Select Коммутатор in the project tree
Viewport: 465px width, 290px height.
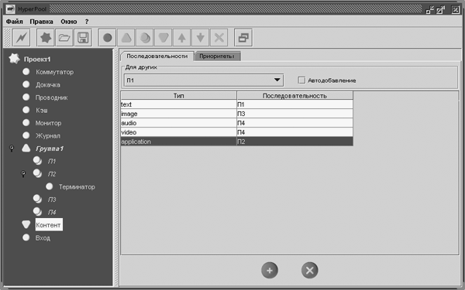(54, 72)
